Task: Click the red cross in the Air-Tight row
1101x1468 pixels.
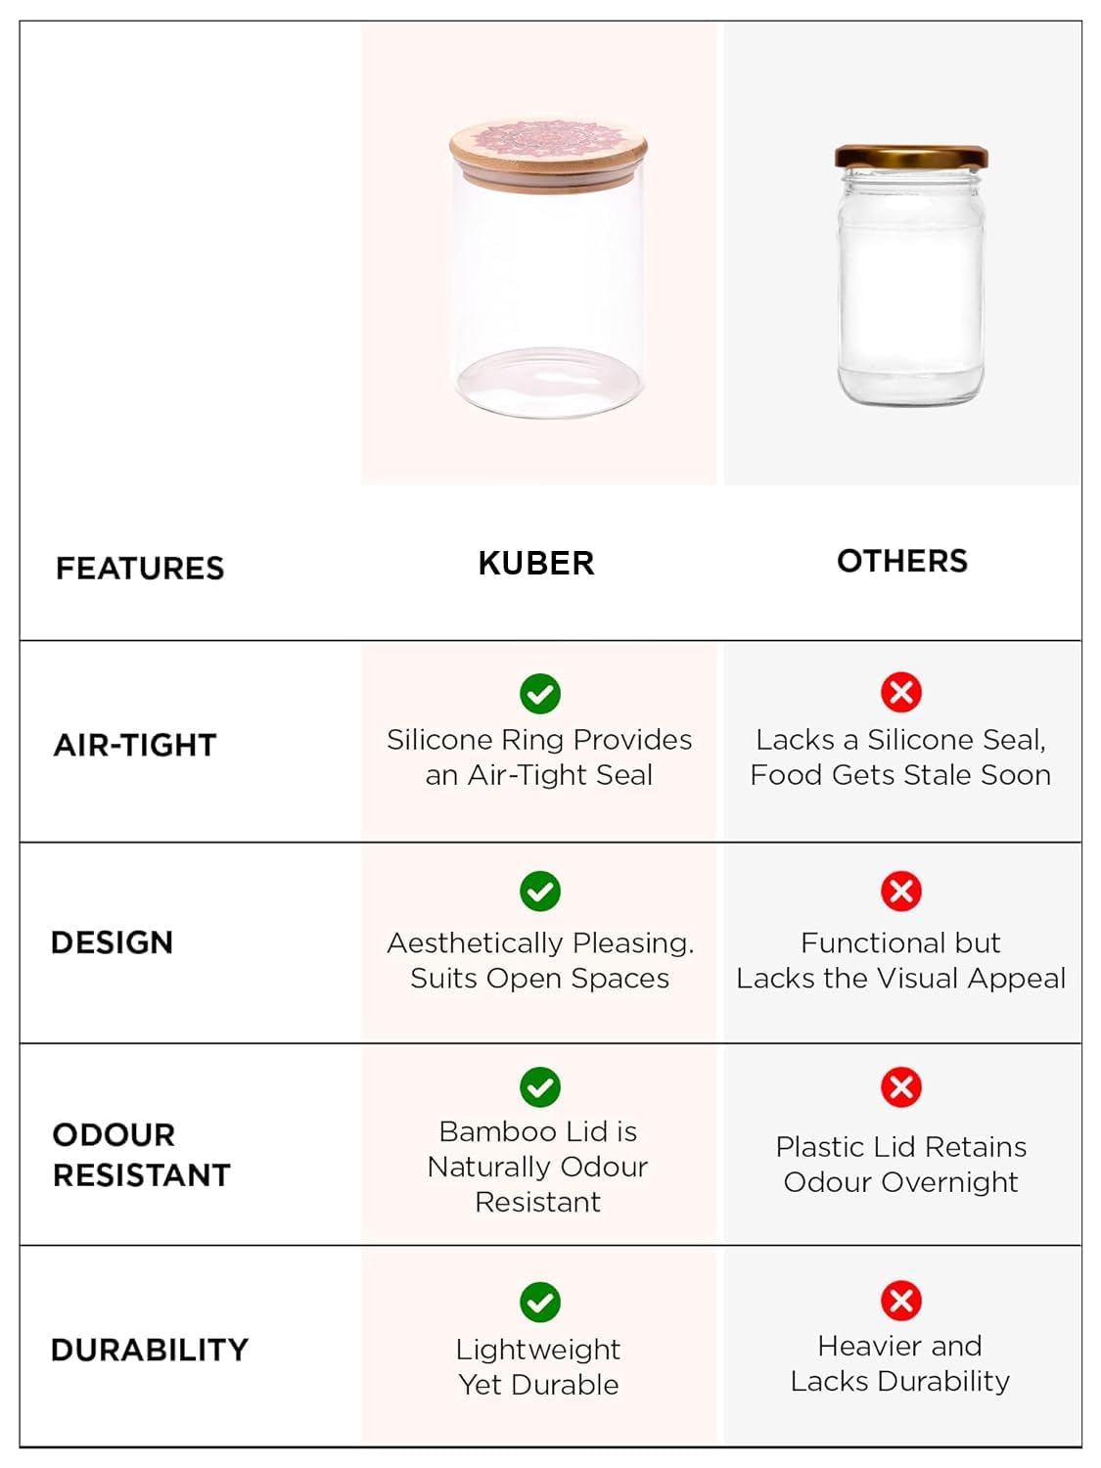Action: pos(900,692)
